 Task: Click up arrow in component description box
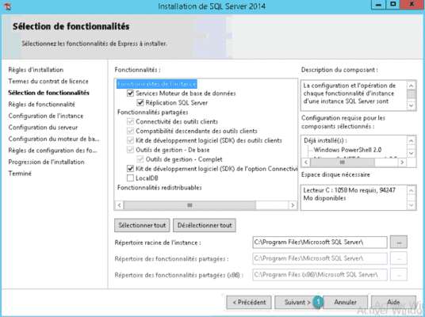click(x=412, y=86)
